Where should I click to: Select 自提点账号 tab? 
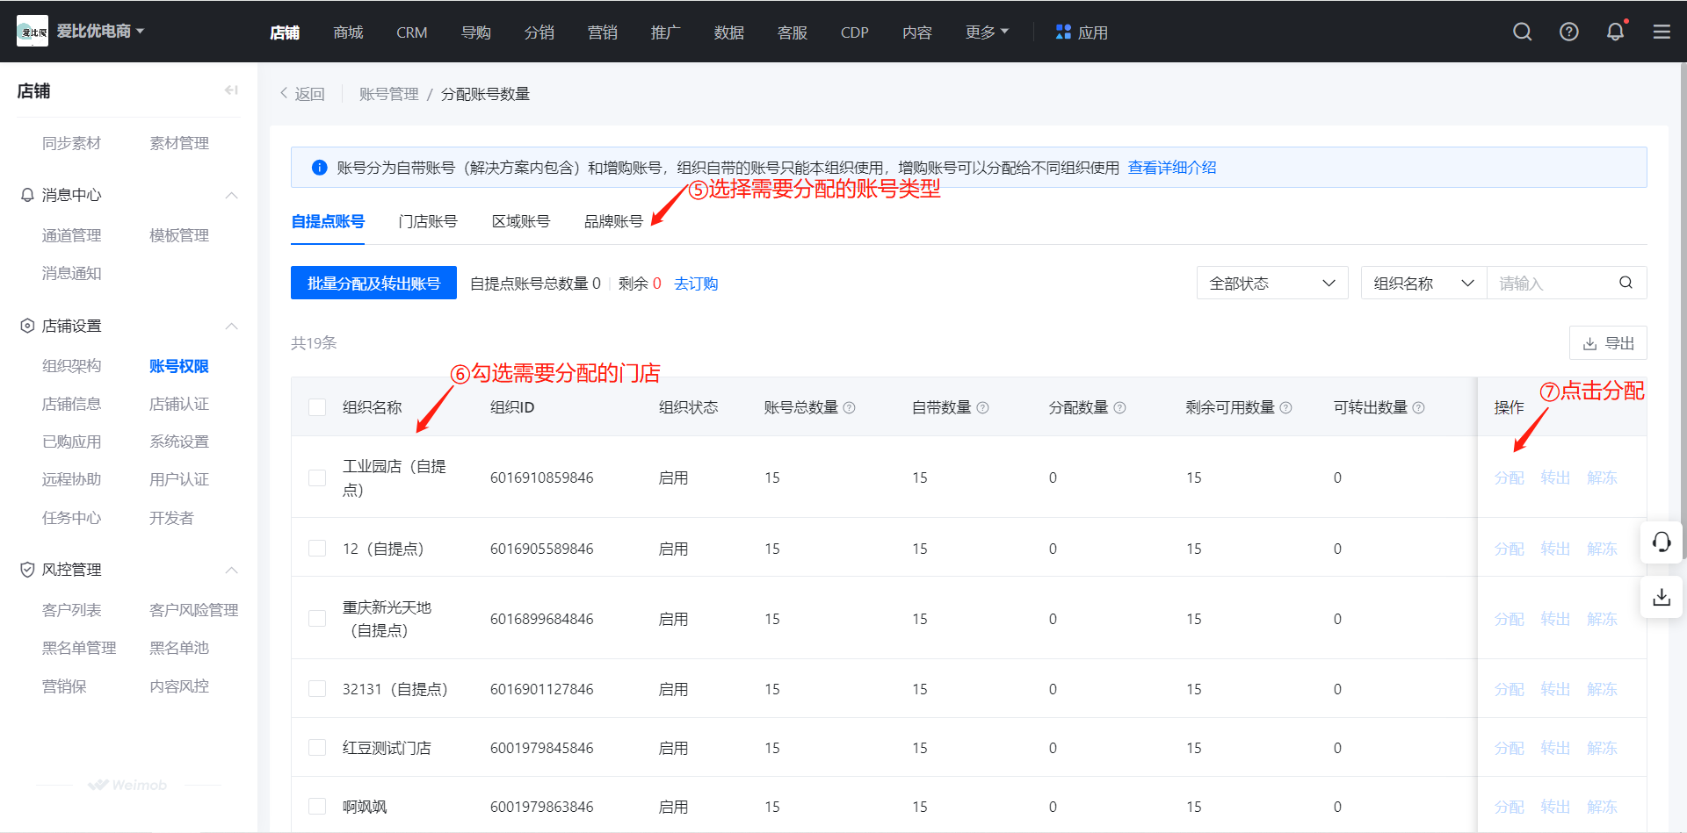pos(328,221)
